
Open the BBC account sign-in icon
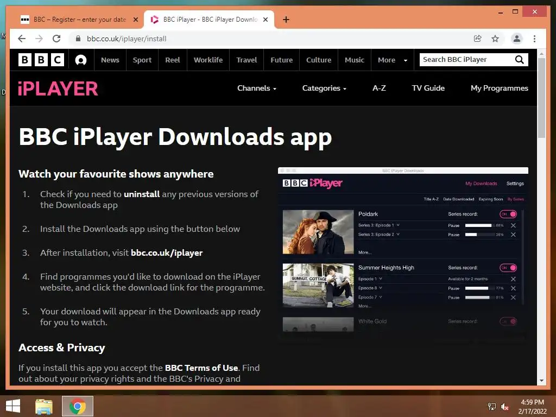pyautogui.click(x=81, y=60)
